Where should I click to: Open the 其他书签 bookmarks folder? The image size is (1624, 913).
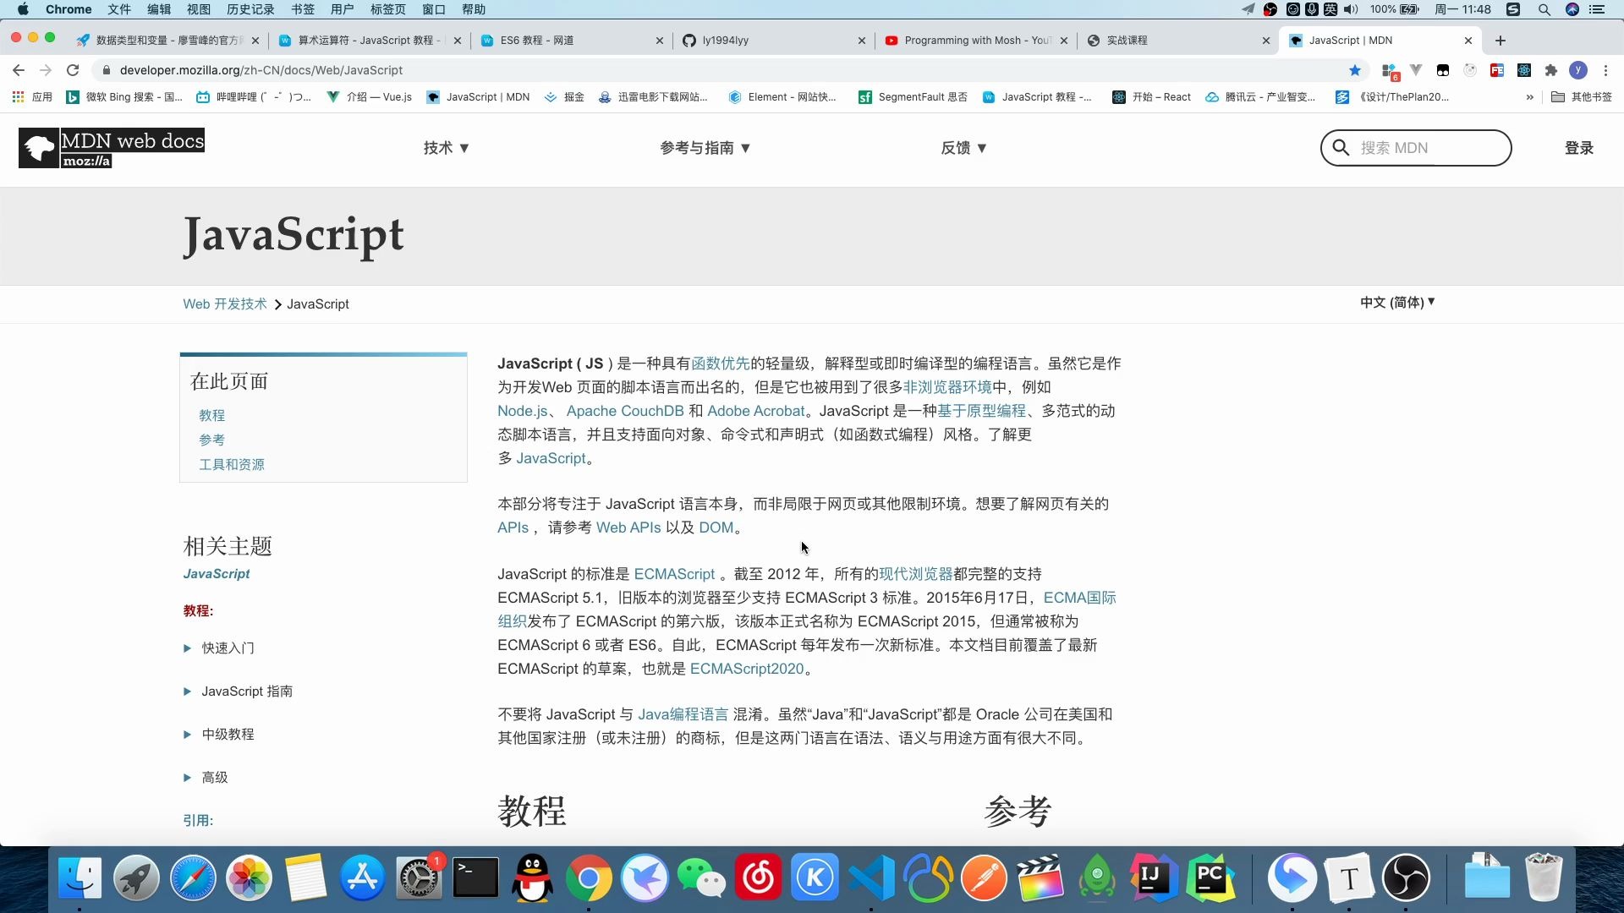1582,97
